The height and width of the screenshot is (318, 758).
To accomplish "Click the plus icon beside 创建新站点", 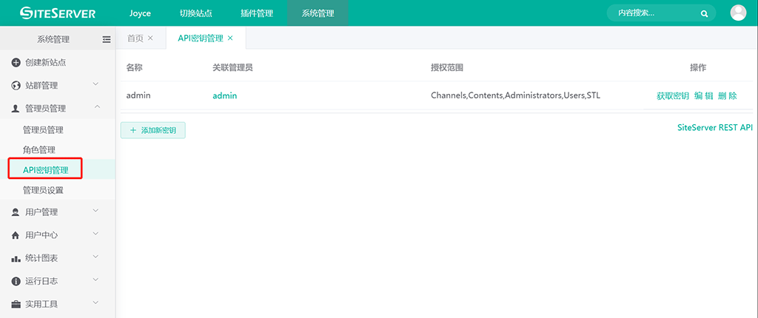I will pyautogui.click(x=16, y=63).
